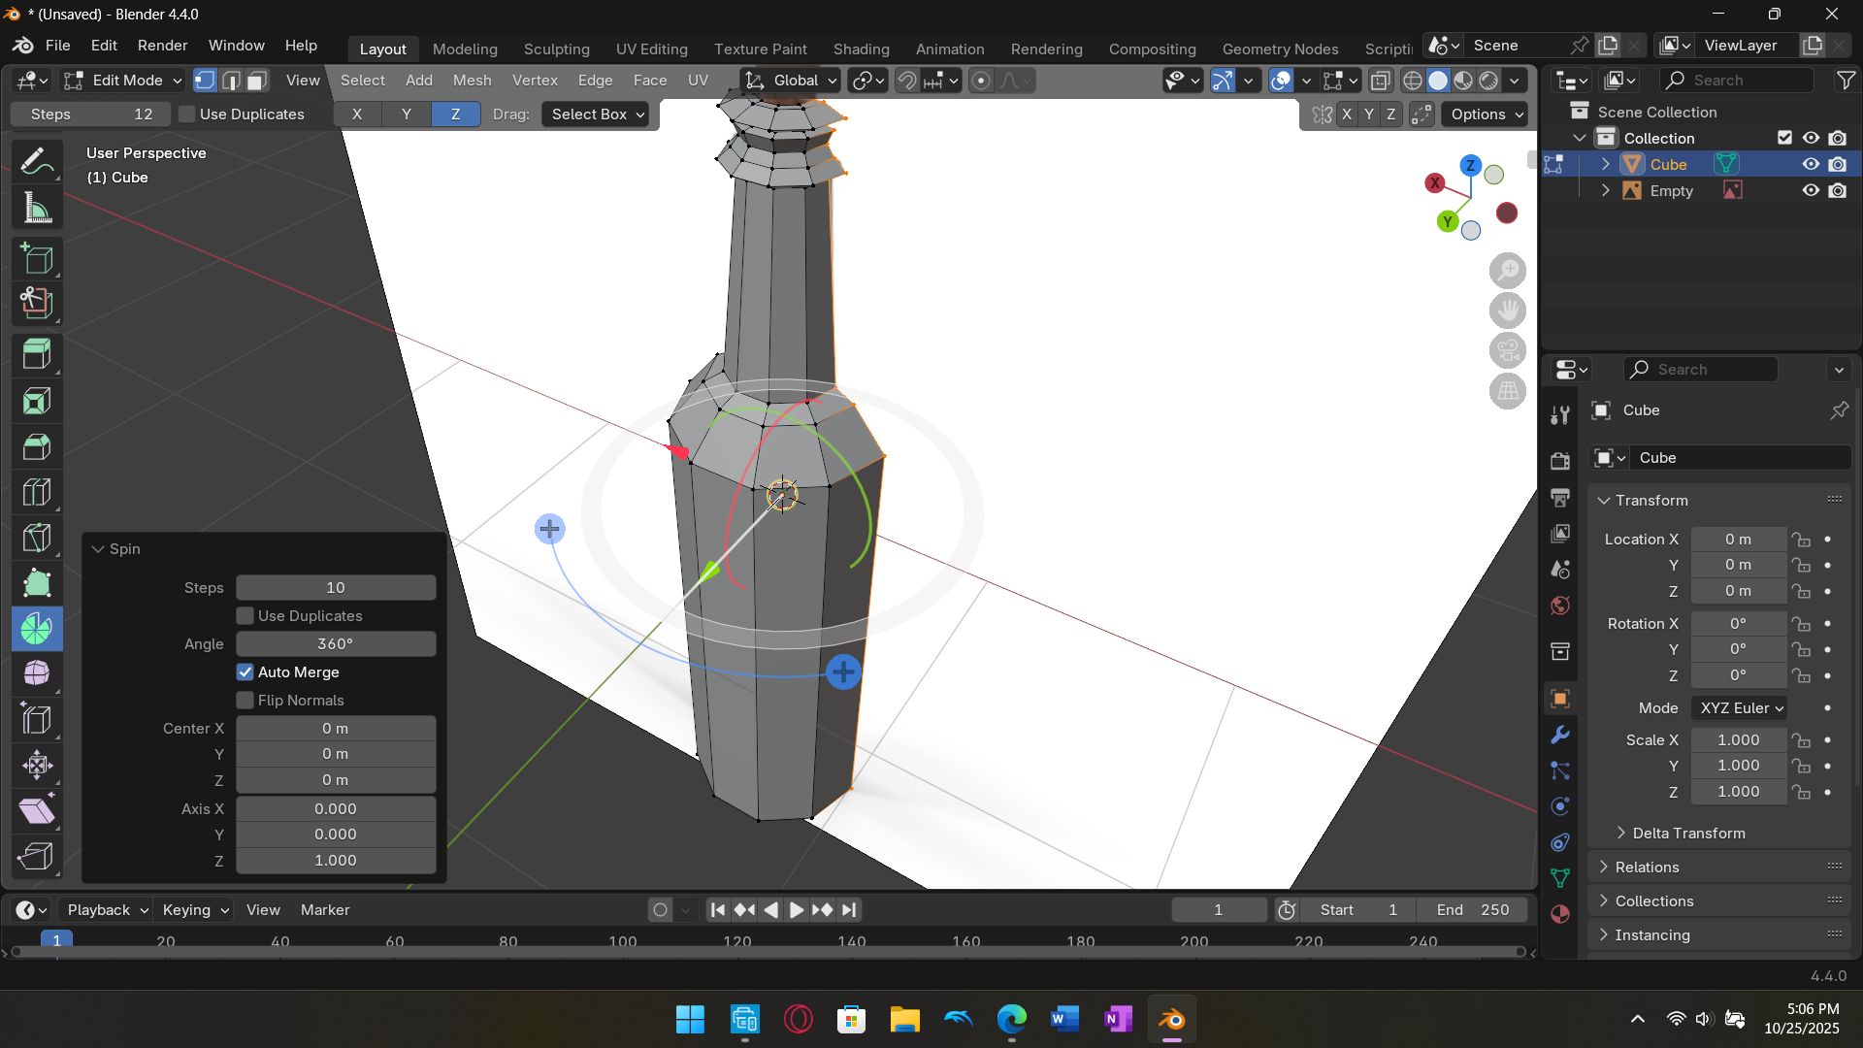Select the Bevel tool
This screenshot has height=1048, width=1863.
pos(37,446)
